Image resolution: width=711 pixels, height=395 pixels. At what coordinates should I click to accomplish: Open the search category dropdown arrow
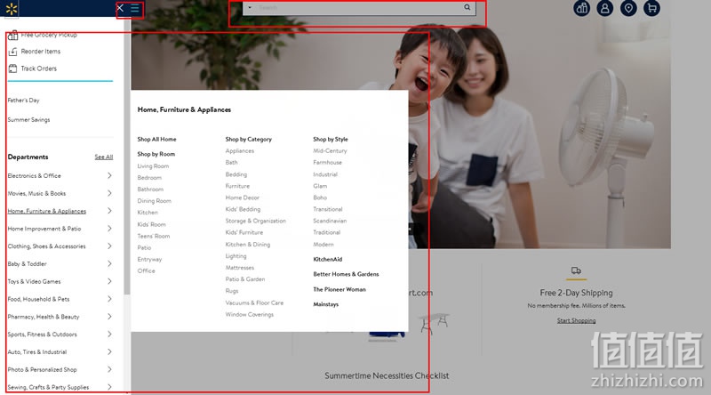click(250, 7)
